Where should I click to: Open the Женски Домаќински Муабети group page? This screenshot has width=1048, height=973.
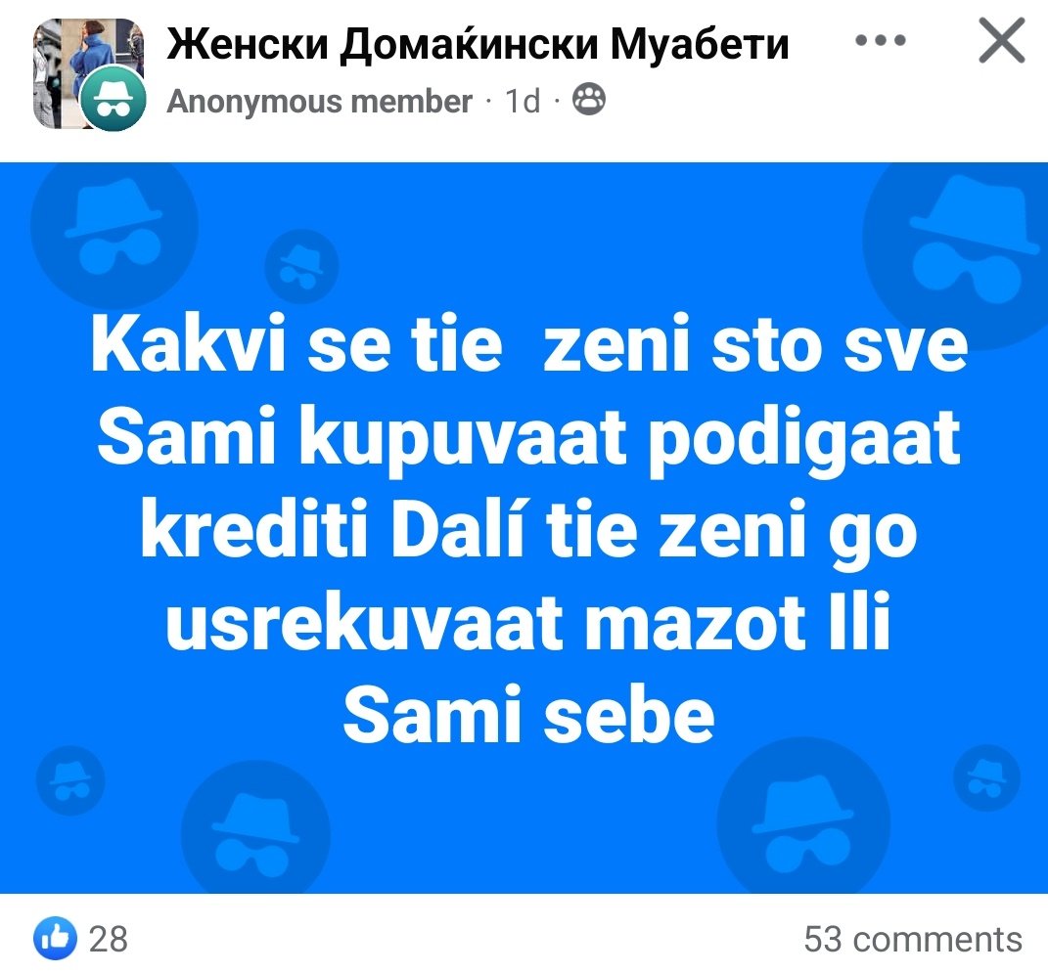(478, 43)
